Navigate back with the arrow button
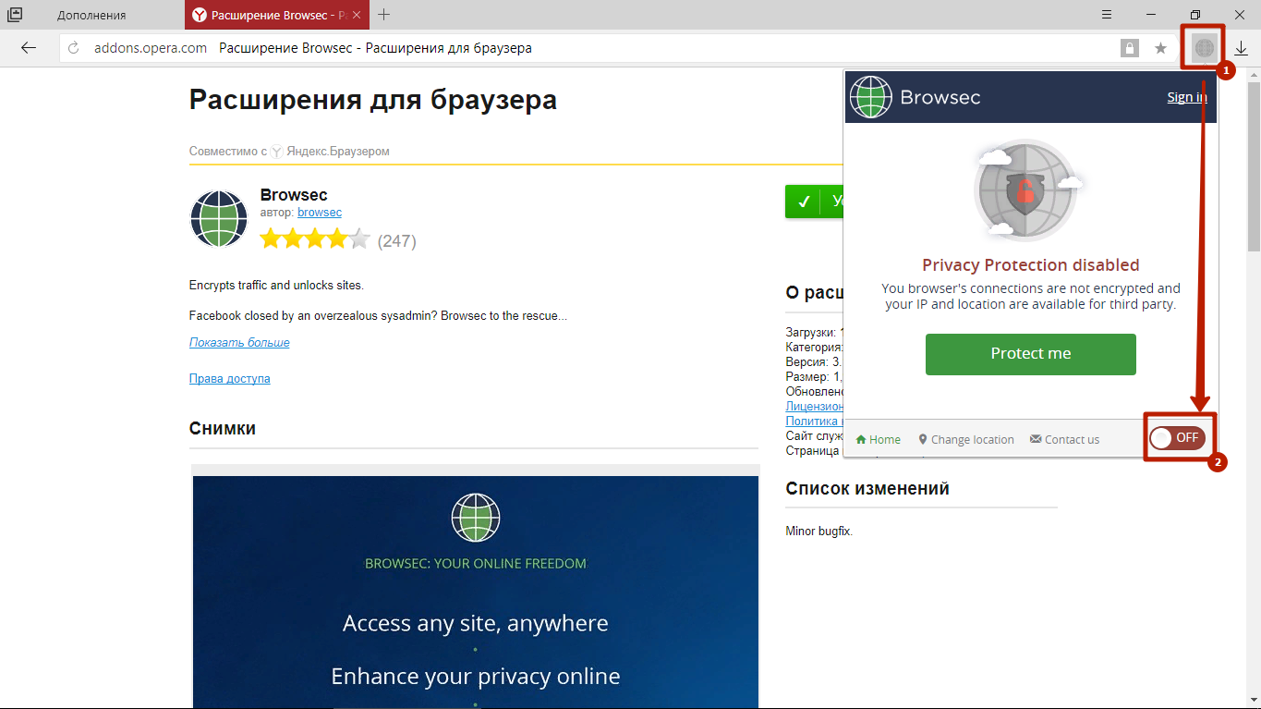 pyautogui.click(x=29, y=48)
